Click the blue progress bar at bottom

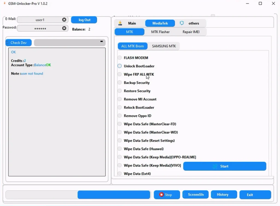(114, 195)
